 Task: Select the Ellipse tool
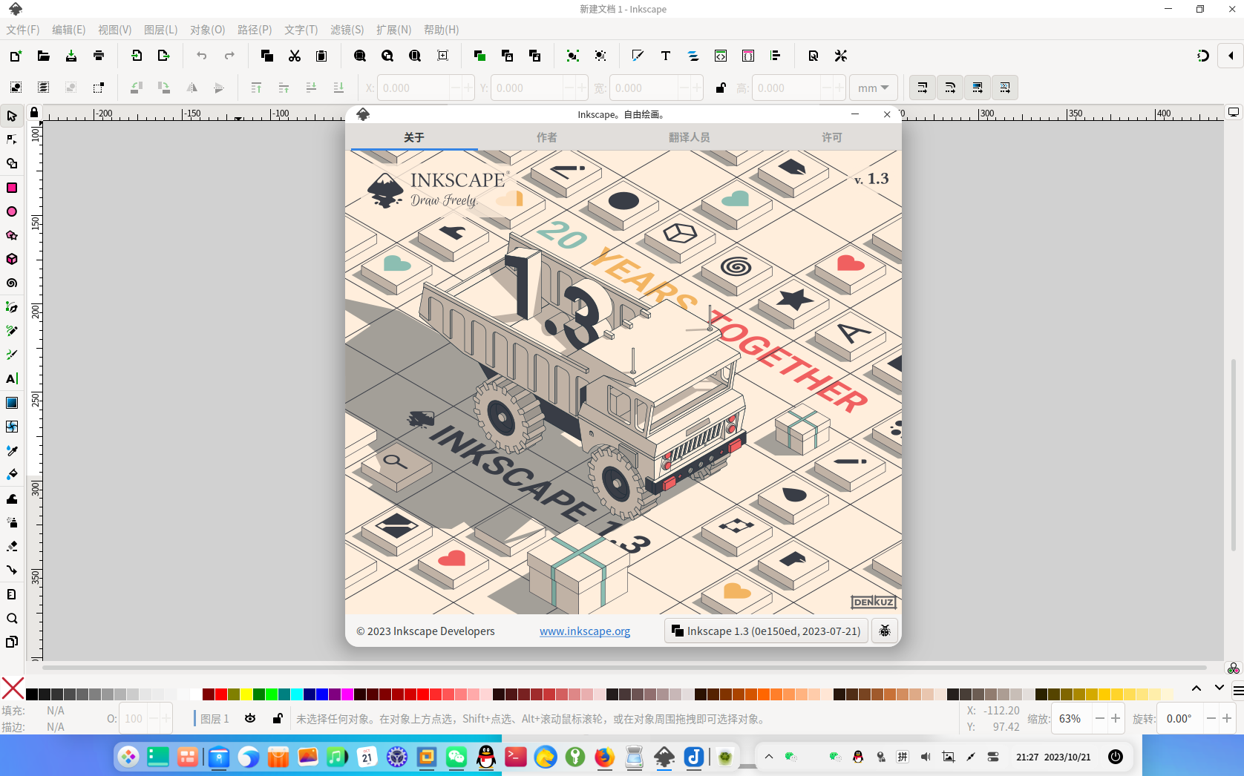click(12, 211)
